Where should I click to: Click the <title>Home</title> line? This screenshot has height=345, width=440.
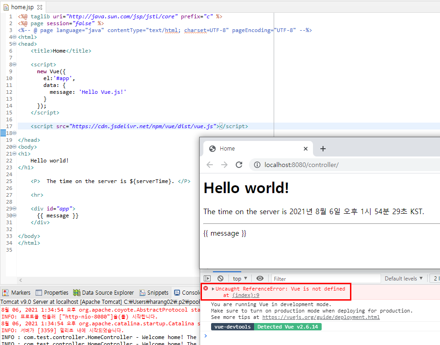[x=61, y=51]
